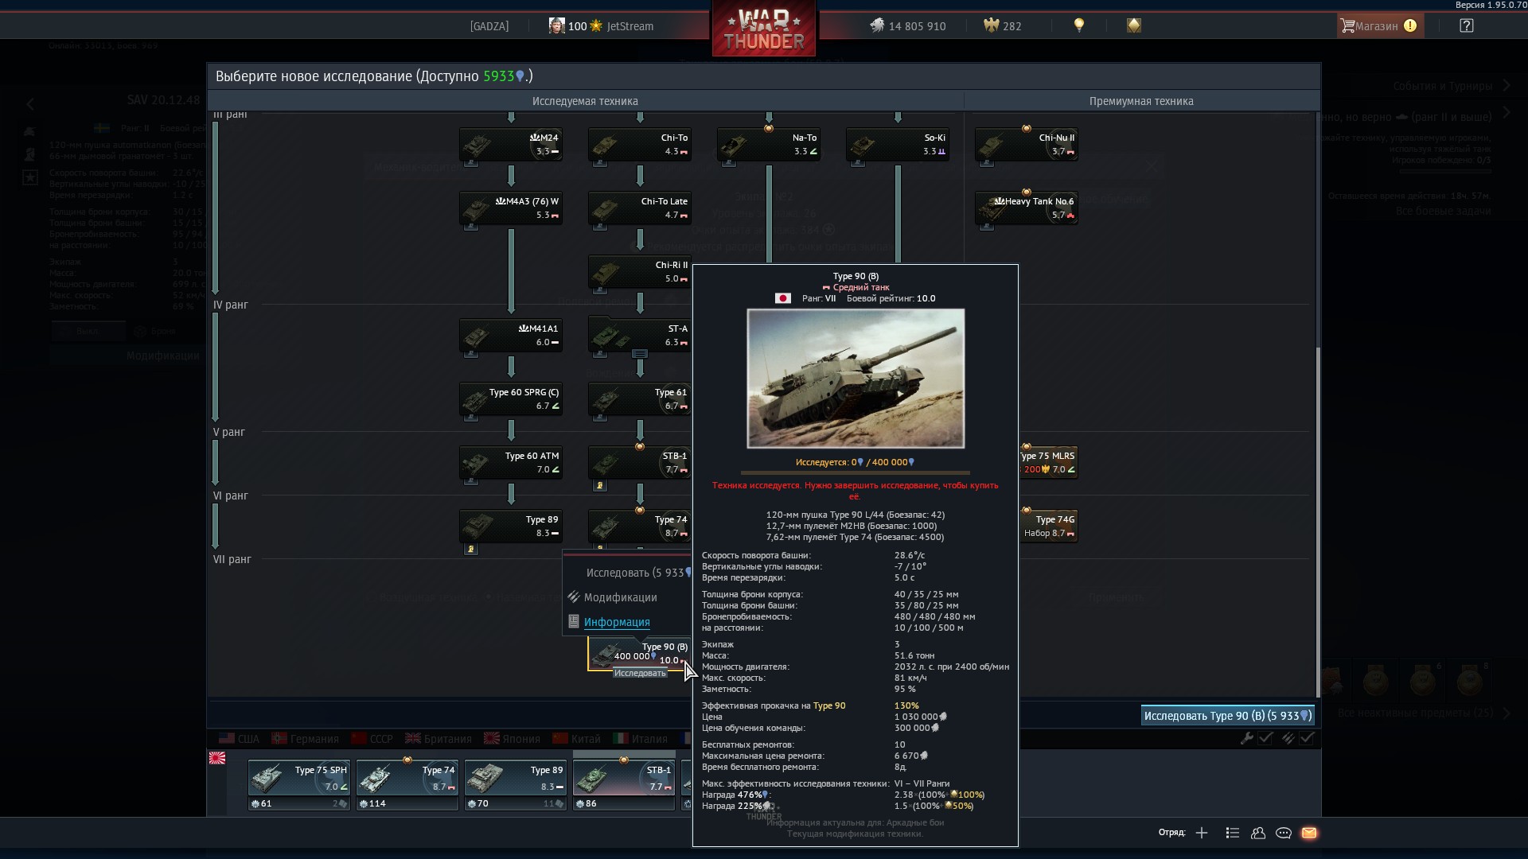This screenshot has height=859, width=1528.
Task: Switch to Китай nation tab
Action: pyautogui.click(x=577, y=739)
